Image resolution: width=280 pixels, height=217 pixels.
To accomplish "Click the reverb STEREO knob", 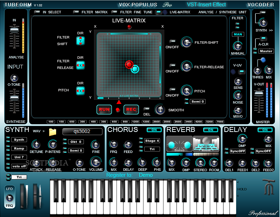I will click(x=200, y=163).
